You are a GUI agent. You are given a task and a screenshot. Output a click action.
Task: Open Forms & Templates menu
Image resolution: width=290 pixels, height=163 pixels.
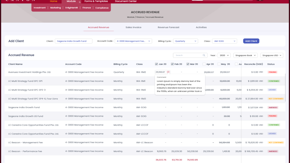[96, 1]
